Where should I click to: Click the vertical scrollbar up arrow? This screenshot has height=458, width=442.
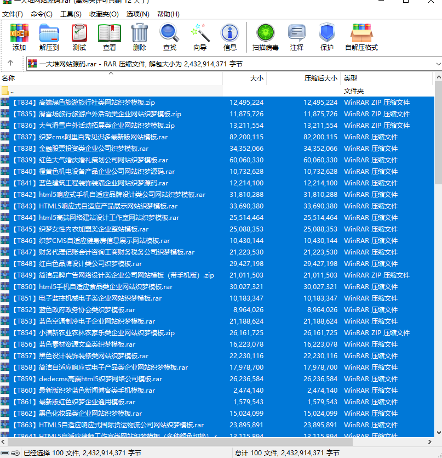[x=438, y=77]
